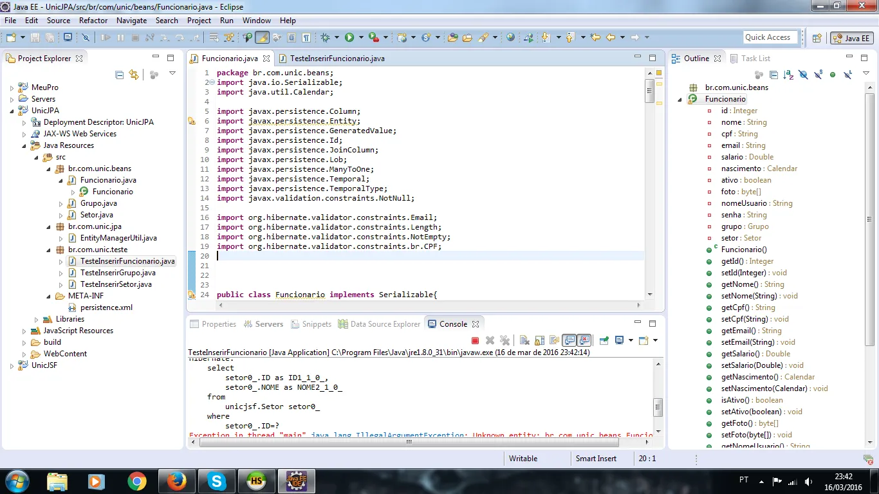Screen dimensions: 879x494
Task: Collapse the br.com.unic.teste package
Action: (x=48, y=250)
